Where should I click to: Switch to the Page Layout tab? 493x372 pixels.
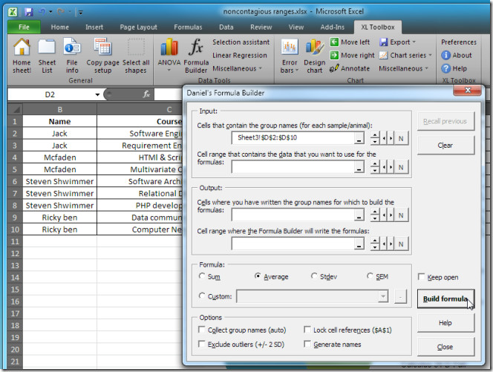138,27
